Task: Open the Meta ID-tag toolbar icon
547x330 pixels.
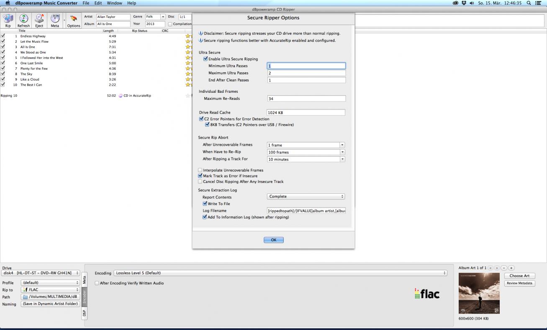Action: pos(55,19)
